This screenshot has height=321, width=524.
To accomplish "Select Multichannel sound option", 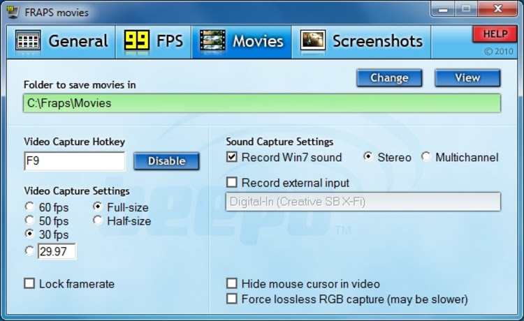I will pos(425,156).
